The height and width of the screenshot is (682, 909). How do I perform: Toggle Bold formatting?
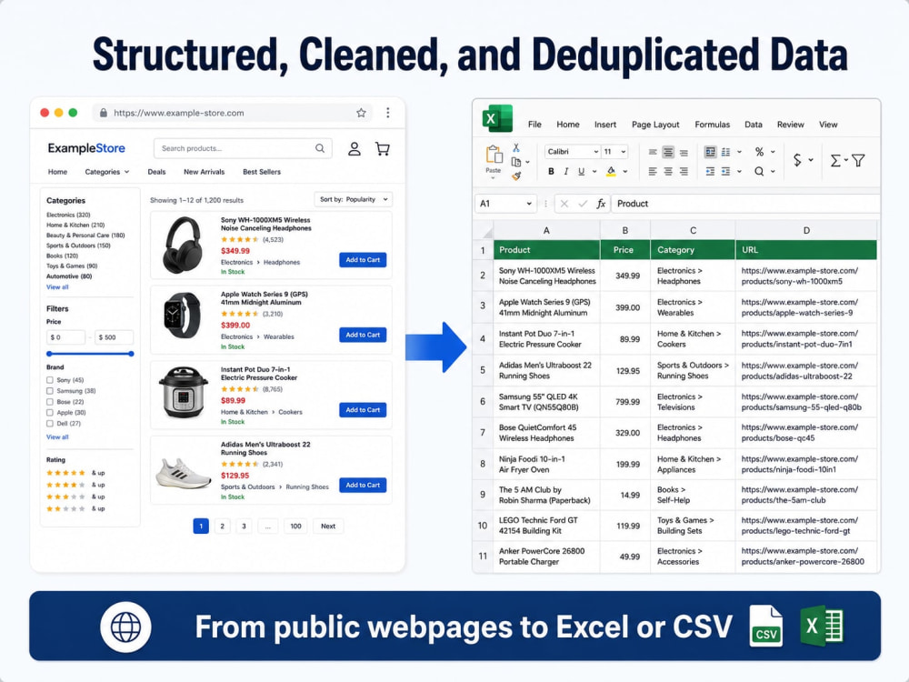tap(551, 171)
